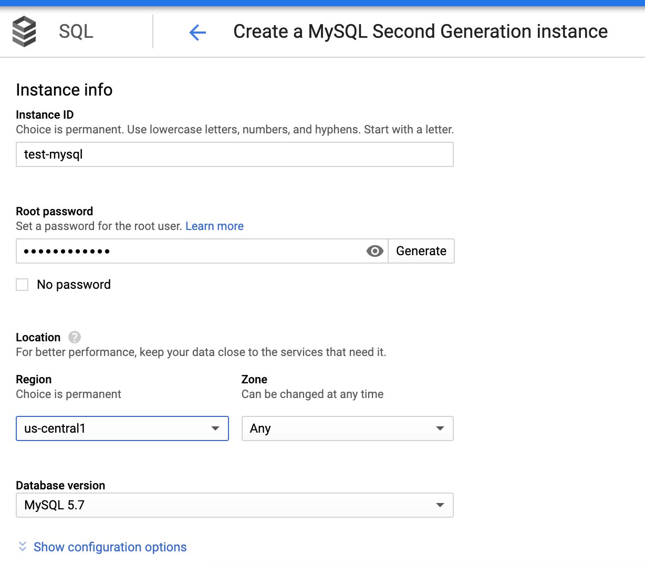
Task: Focus the Instance ID field with test-mysql
Action: coord(235,154)
